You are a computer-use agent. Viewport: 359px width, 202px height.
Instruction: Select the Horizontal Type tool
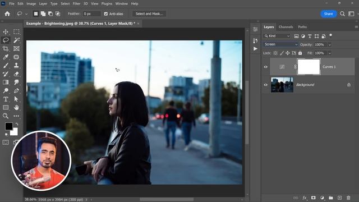6,99
